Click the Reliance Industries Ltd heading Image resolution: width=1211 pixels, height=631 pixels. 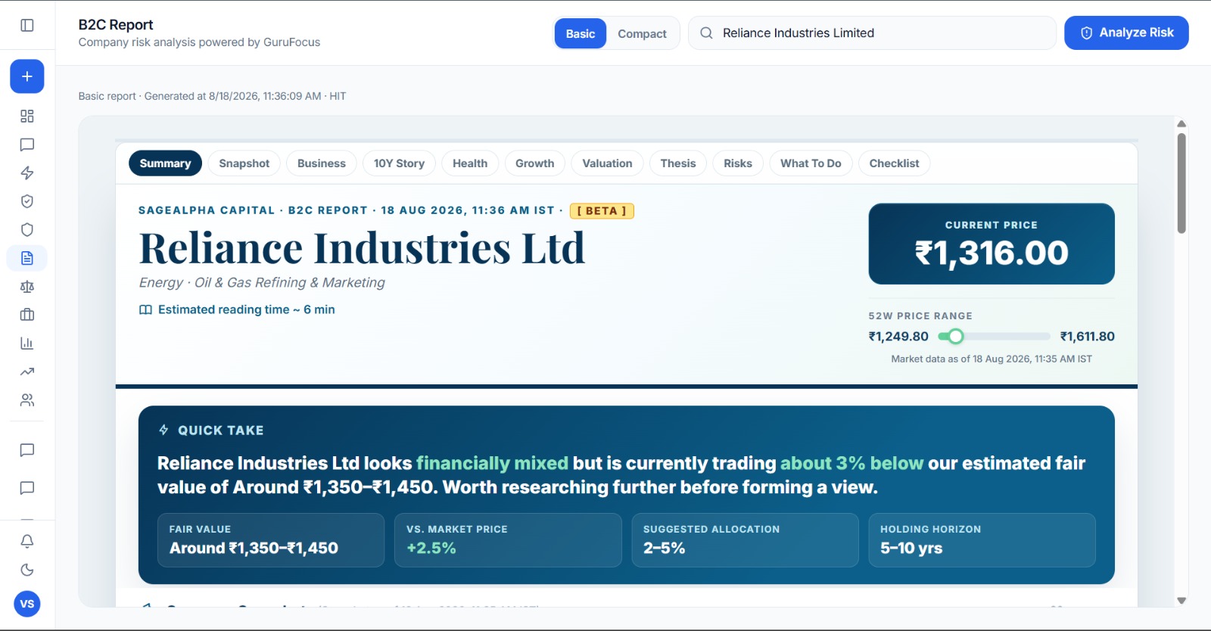362,248
